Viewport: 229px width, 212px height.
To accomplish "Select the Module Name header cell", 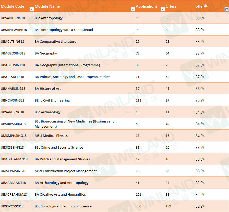I will tap(85, 6).
